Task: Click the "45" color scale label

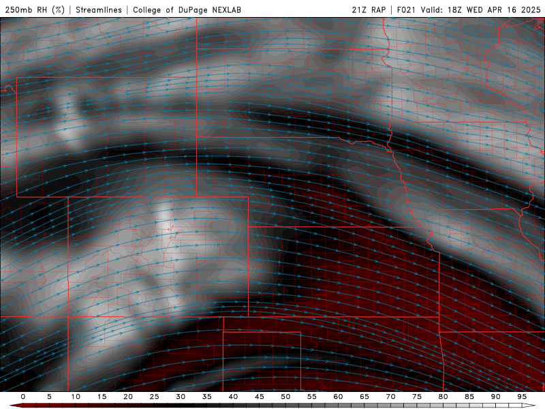Action: (x=260, y=397)
